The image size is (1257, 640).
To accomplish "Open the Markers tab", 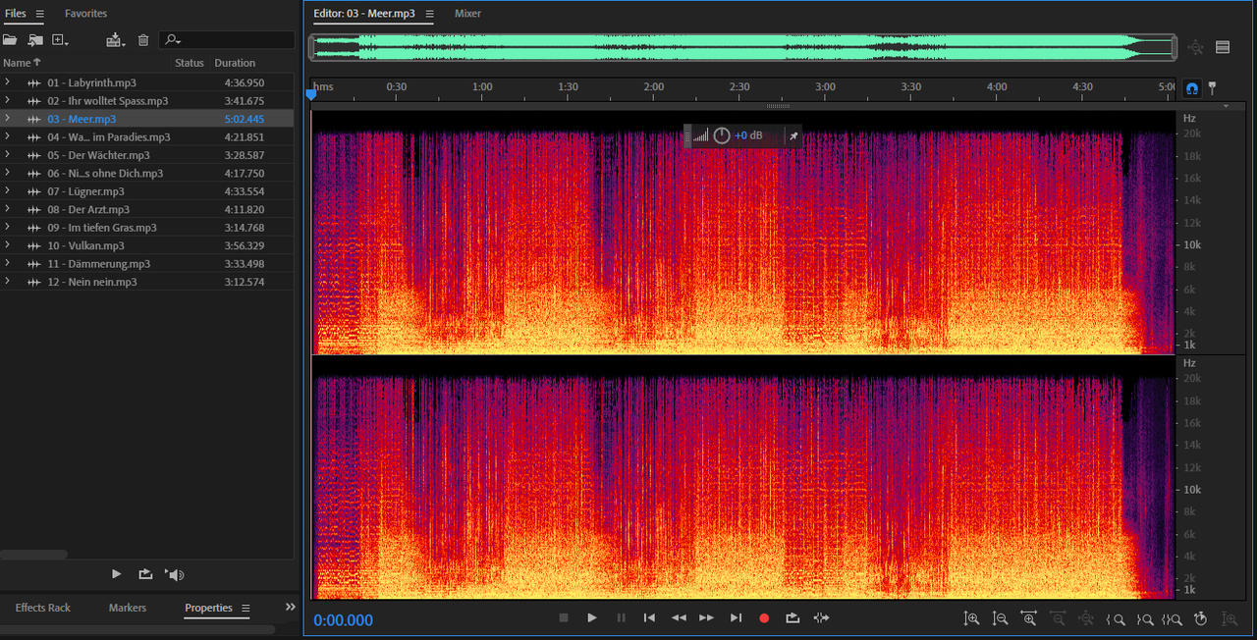I will click(128, 608).
